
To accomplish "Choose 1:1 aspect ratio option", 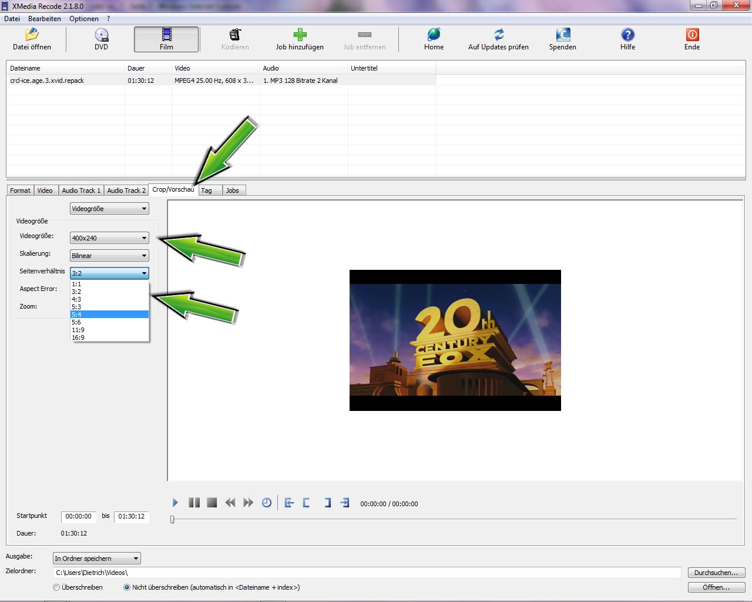I will 109,284.
